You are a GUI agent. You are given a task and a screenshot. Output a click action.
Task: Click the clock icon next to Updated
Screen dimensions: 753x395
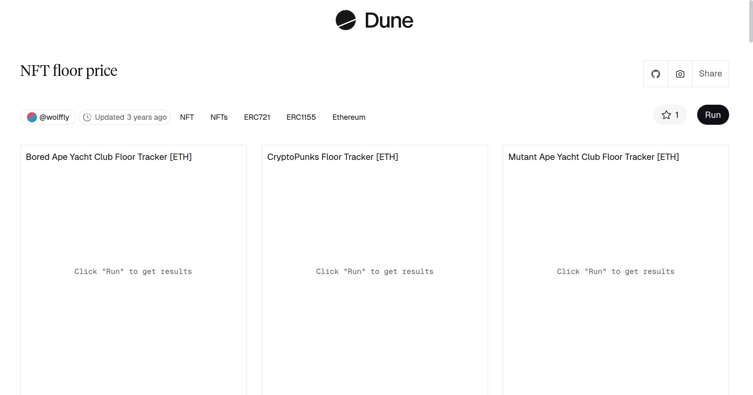click(88, 117)
